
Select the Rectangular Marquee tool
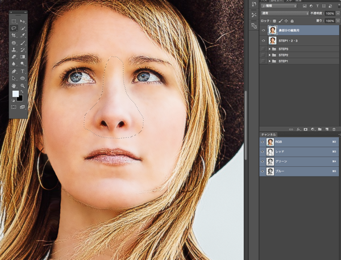click(14, 21)
